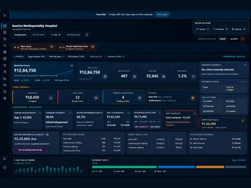Click the "₹2,35,600 due" value
This screenshot has height=188, width=251.
click(25, 139)
